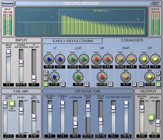
Task: Select the LF shelf filter shape icon
Action: [x=45, y=73]
